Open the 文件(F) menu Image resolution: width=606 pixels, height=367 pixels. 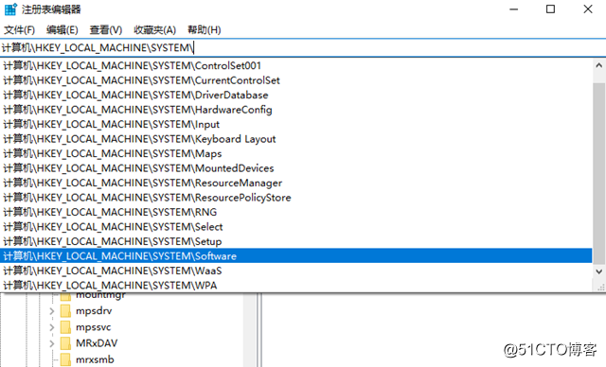(x=19, y=29)
